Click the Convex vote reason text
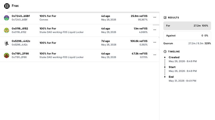 44,19
